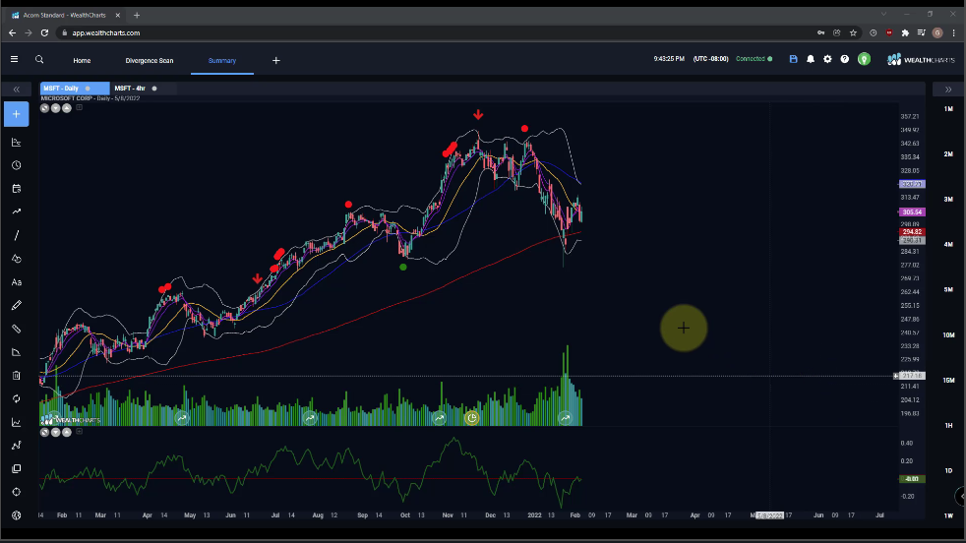Click the question mark help icon
This screenshot has height=543, width=966.
[x=845, y=59]
